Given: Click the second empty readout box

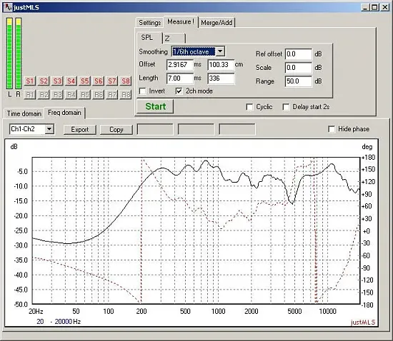Looking at the screenshot, I should [x=196, y=129].
